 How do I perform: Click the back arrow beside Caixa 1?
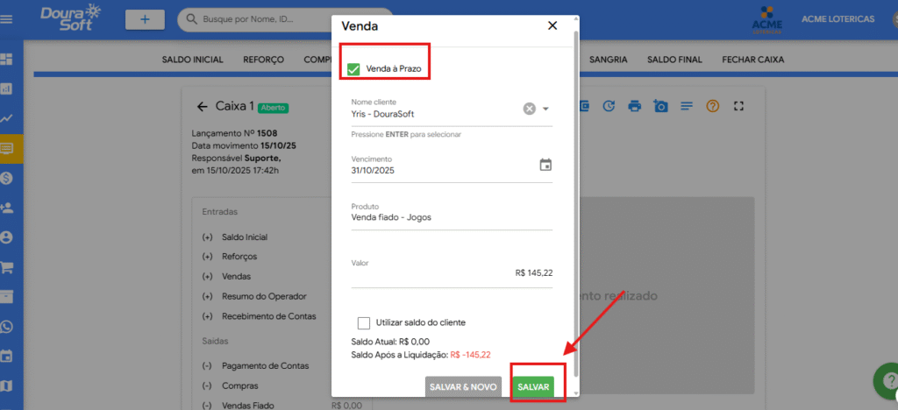203,106
